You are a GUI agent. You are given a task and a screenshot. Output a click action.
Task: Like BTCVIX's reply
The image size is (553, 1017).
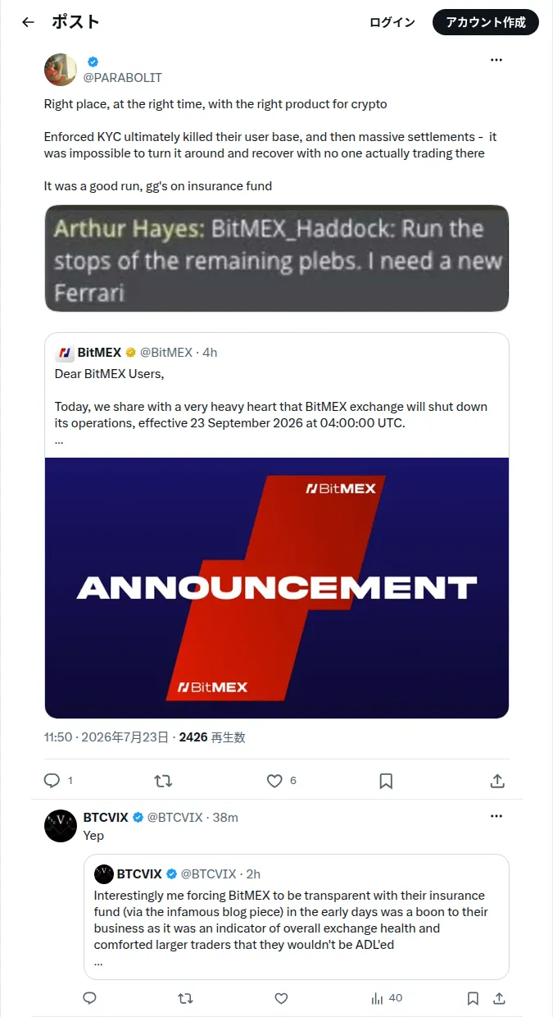pos(281,998)
